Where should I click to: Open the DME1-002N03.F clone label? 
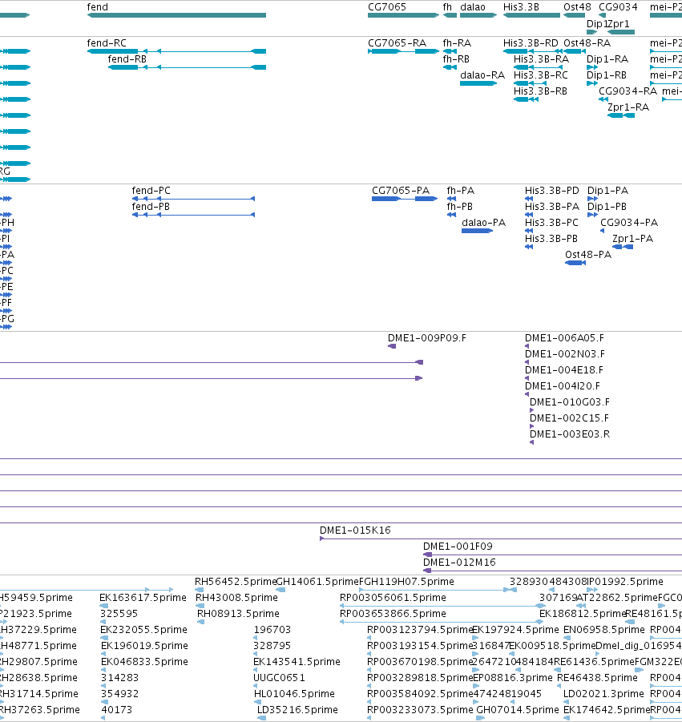pyautogui.click(x=564, y=354)
